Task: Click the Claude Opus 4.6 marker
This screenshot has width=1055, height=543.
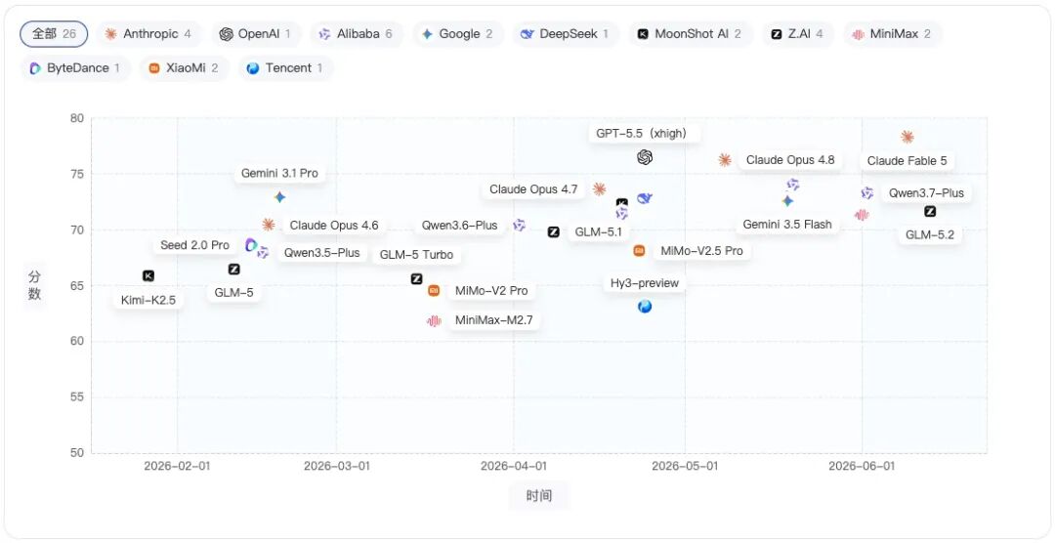Action: 269,225
